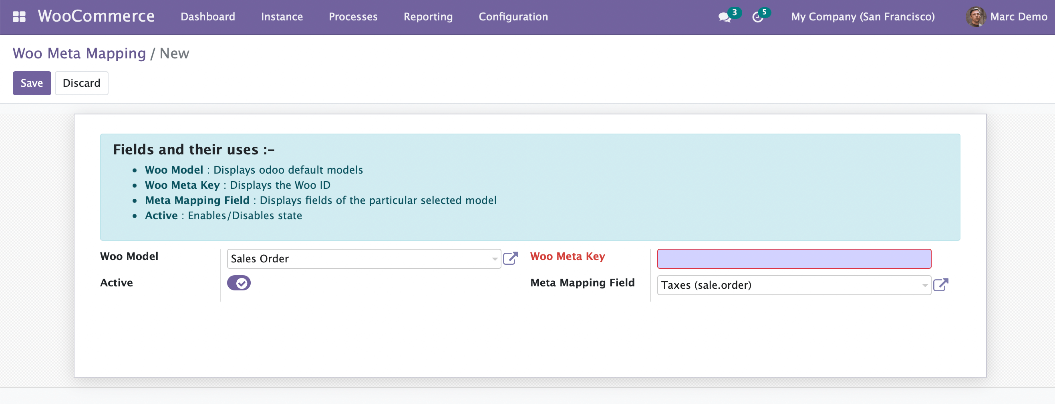Image resolution: width=1055 pixels, height=404 pixels.
Task: Open the apps grid home menu
Action: [19, 17]
